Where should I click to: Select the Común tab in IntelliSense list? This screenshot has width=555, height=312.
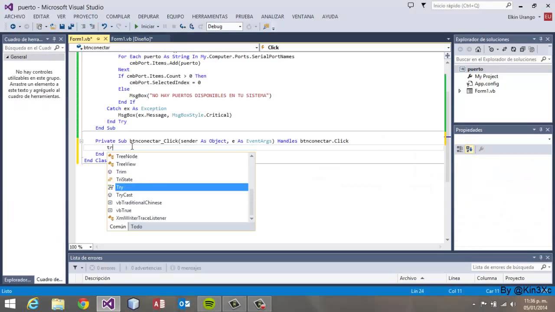(x=118, y=227)
